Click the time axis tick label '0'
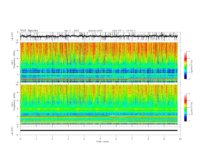 point(20,139)
